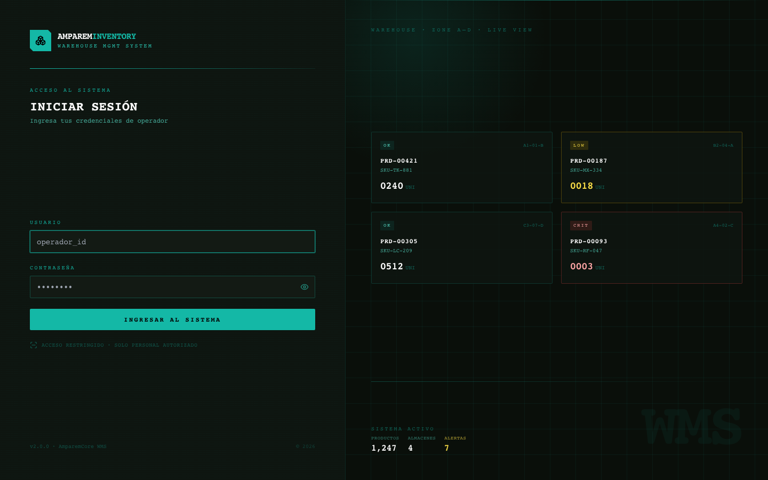Click into the Contraseña password field
The width and height of the screenshot is (768, 480).
[172, 287]
